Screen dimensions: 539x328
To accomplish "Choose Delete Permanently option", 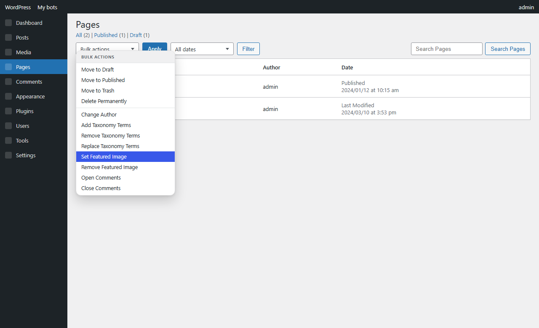I will pos(125,101).
